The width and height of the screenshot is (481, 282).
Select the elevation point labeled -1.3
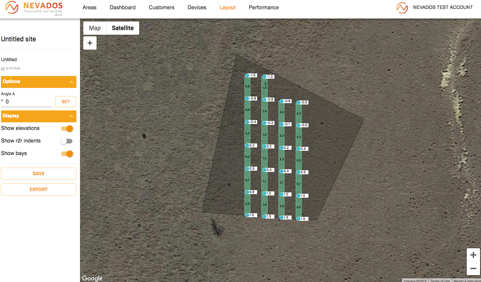coord(264,77)
